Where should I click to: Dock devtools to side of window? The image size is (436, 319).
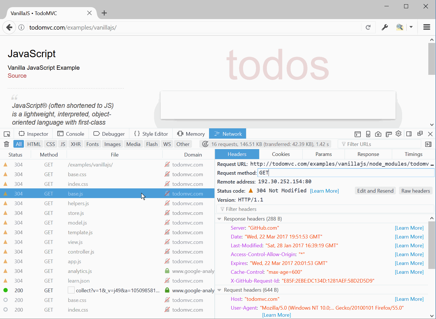pos(409,134)
